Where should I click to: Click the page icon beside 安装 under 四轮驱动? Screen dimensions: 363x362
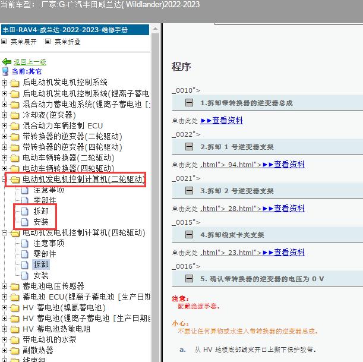point(25,275)
